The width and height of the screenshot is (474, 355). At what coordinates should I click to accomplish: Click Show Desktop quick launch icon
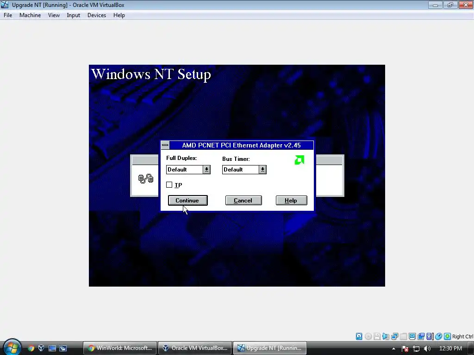[x=52, y=348]
